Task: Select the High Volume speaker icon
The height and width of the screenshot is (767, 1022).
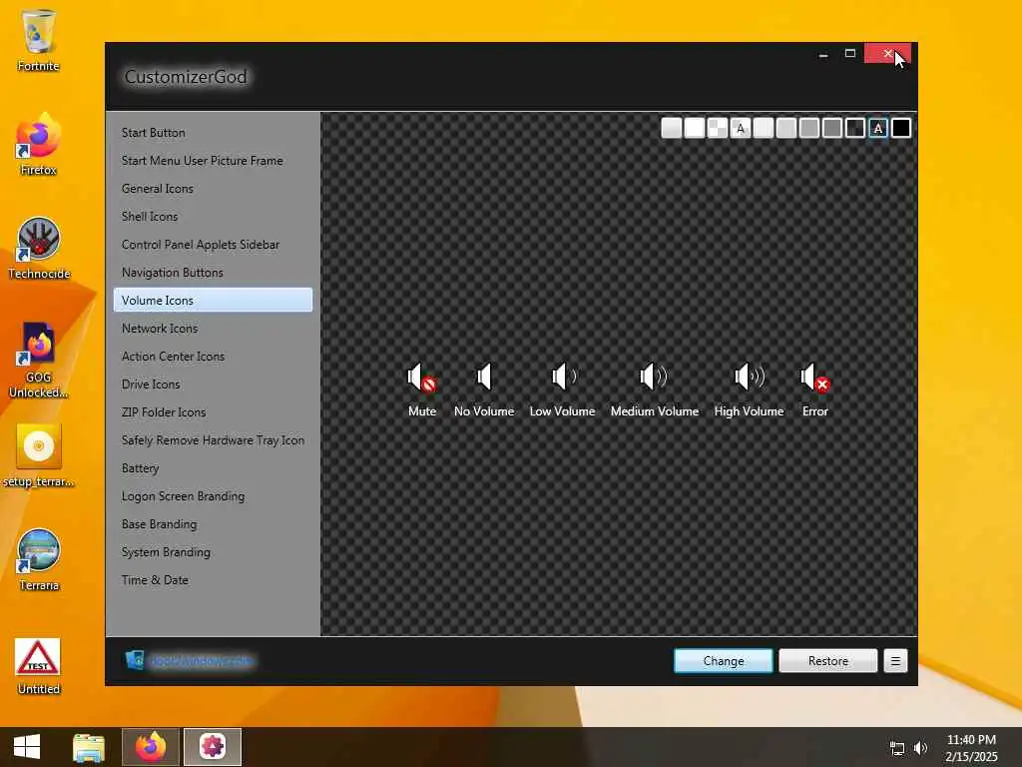Action: coord(749,377)
